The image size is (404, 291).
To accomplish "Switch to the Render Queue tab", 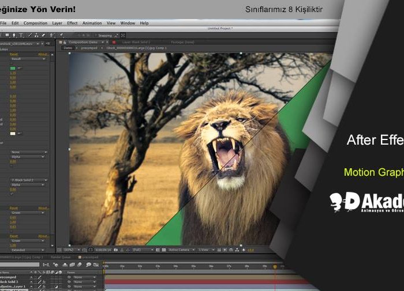I will pos(60,257).
